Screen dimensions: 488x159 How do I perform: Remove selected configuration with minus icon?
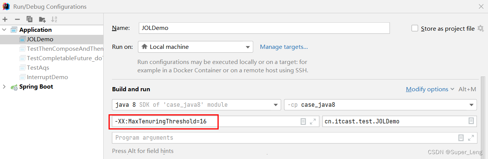click(17, 19)
